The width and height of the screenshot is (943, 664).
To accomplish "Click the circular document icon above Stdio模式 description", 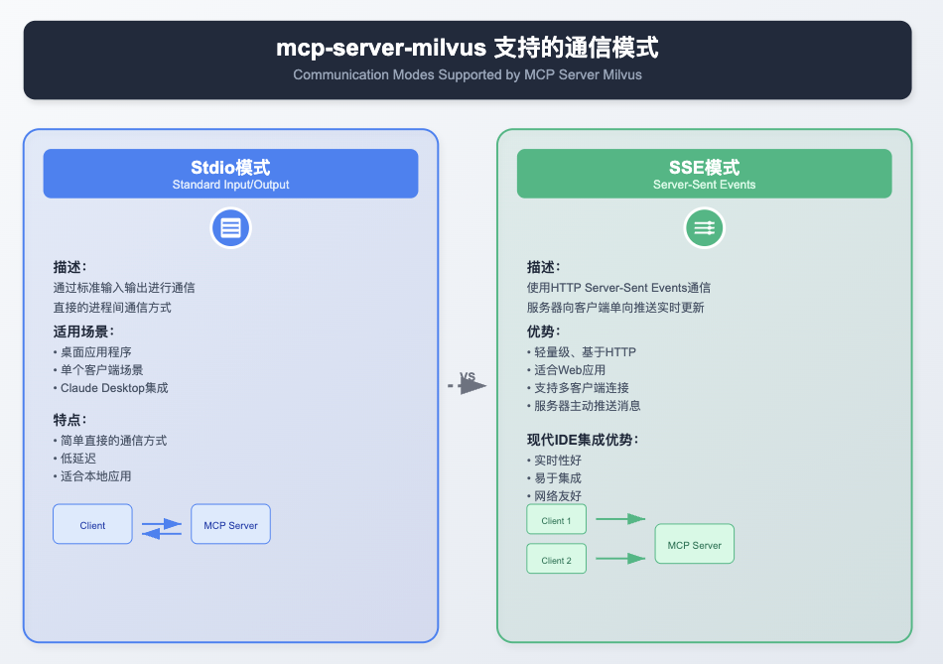I will click(x=230, y=227).
